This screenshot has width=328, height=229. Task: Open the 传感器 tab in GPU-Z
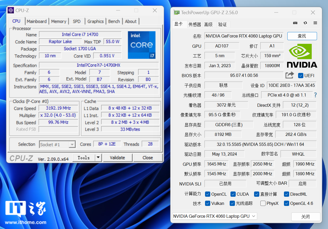[195, 24]
